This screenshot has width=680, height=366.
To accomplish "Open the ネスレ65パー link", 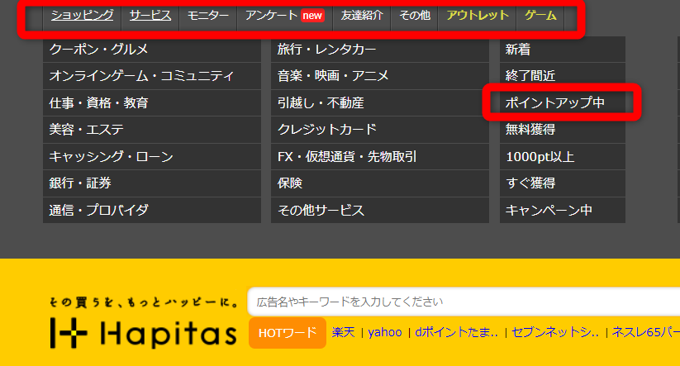I will (646, 333).
